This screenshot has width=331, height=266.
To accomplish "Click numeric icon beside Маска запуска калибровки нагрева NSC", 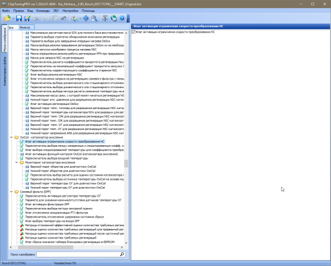I will (27, 49).
